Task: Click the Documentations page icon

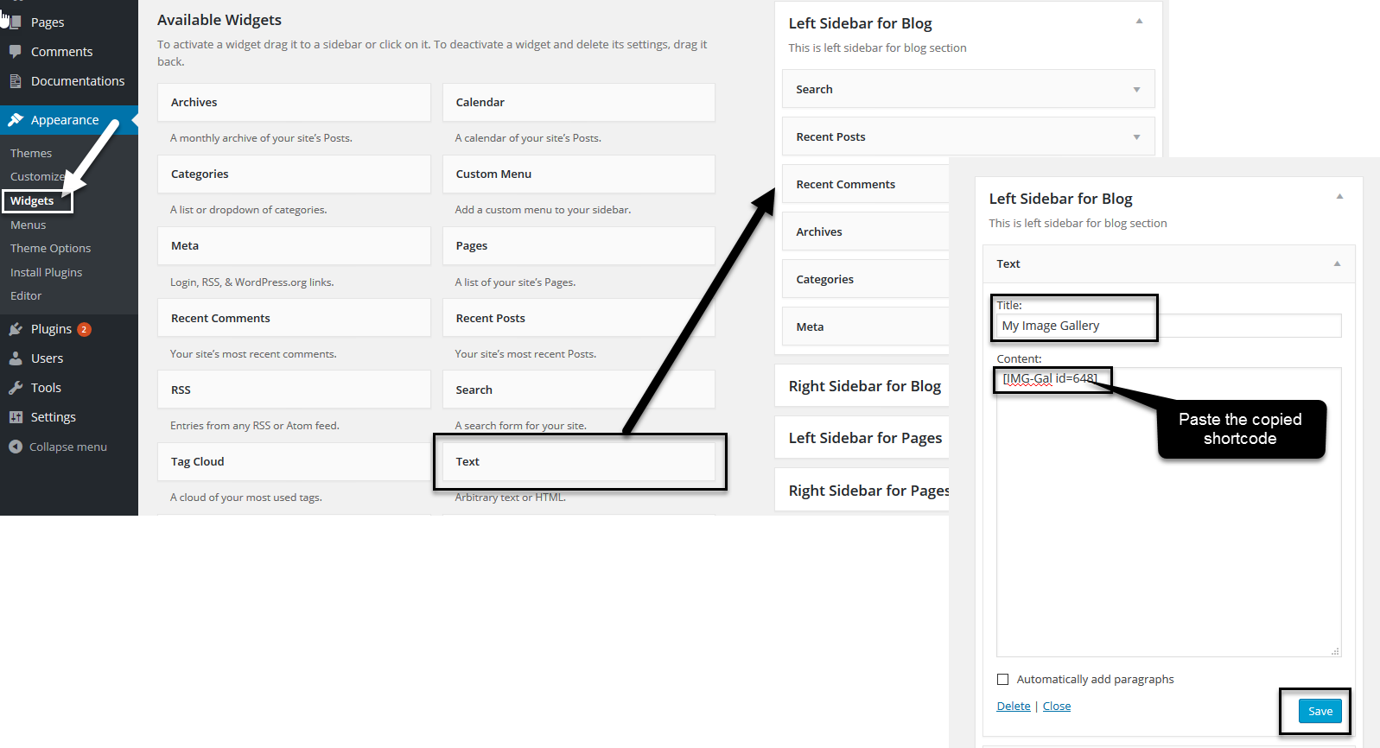Action: pos(16,81)
